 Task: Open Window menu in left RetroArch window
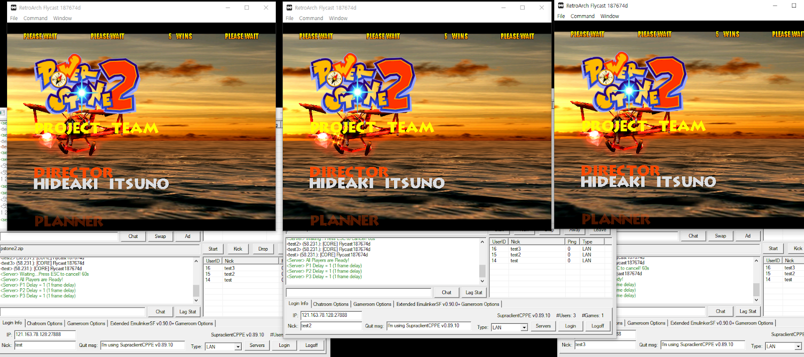click(62, 18)
